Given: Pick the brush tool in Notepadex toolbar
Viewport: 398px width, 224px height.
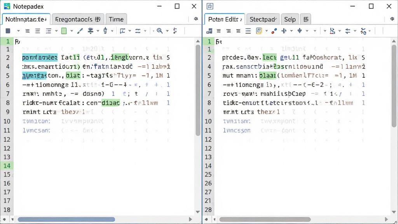Looking at the screenshot, I should pyautogui.click(x=80, y=31).
